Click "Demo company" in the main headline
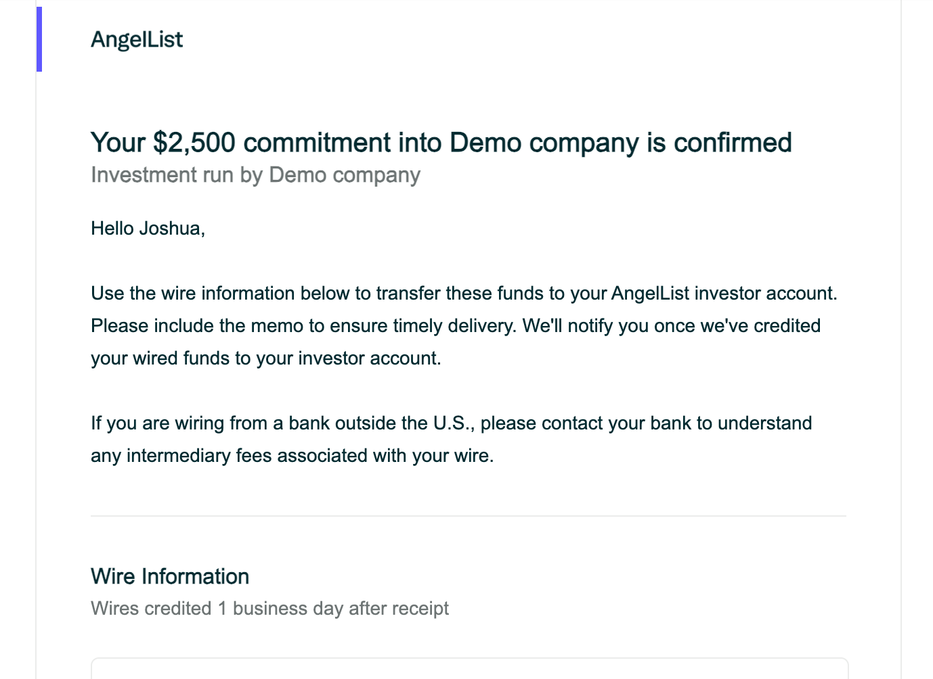Viewport: 933px width, 679px height. tap(544, 143)
